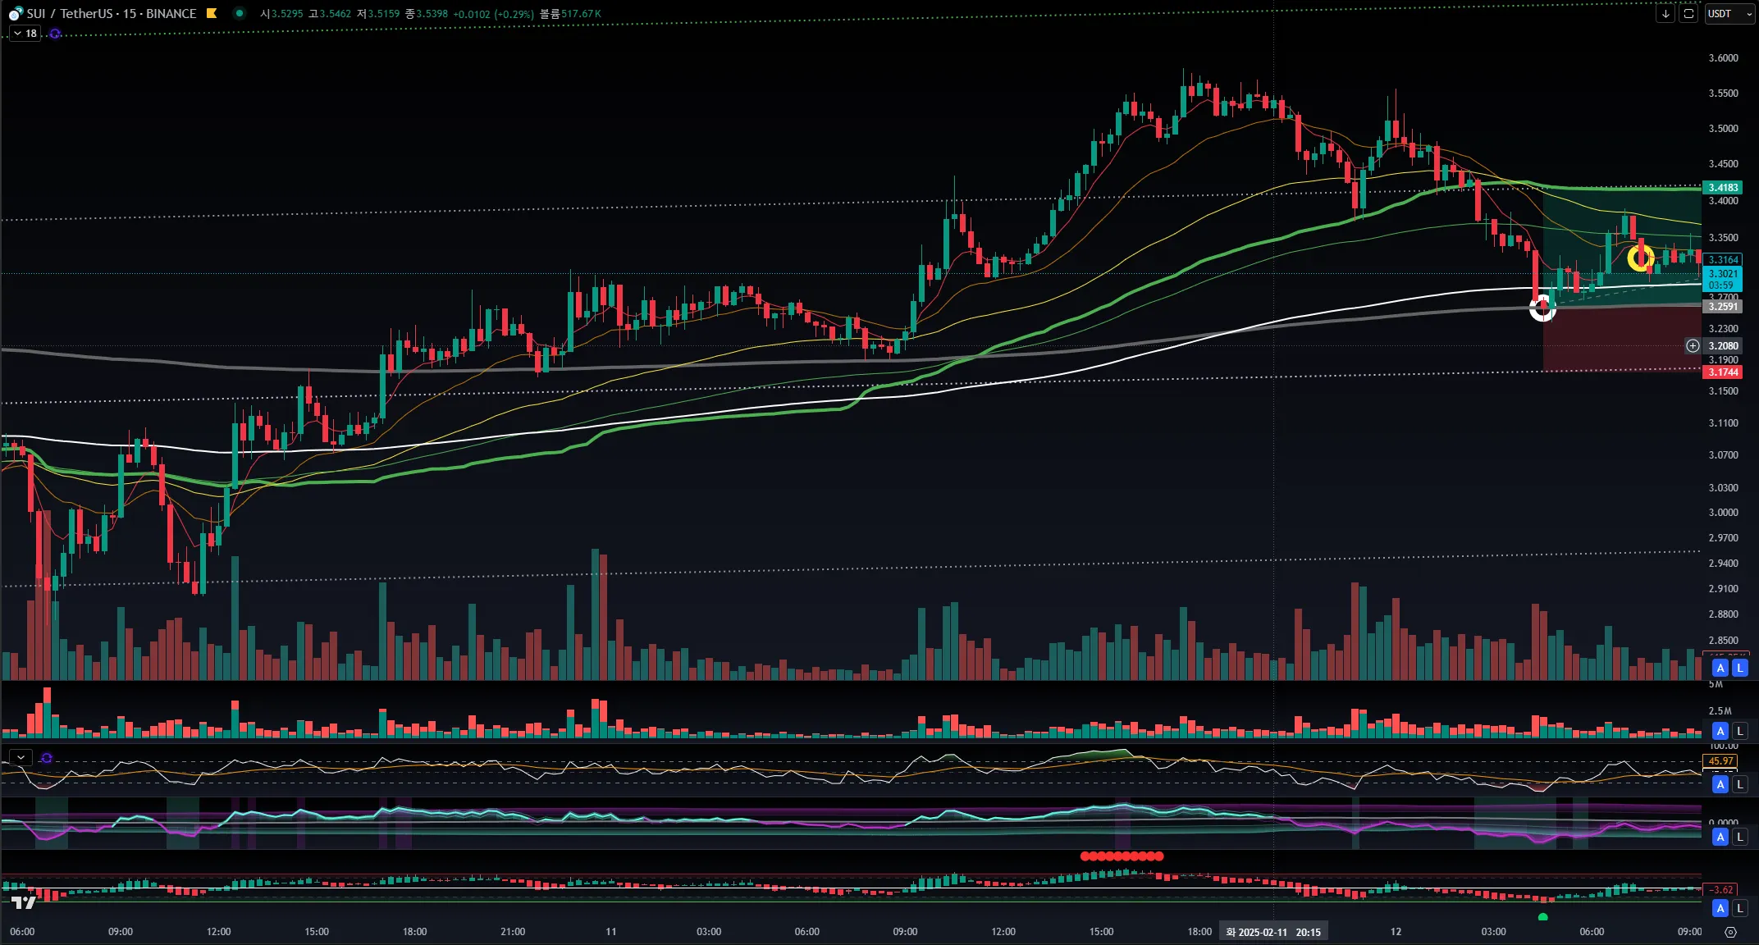Image resolution: width=1759 pixels, height=945 pixels.
Task: Toggle log scale L on the purple oscillator pane
Action: [1739, 837]
